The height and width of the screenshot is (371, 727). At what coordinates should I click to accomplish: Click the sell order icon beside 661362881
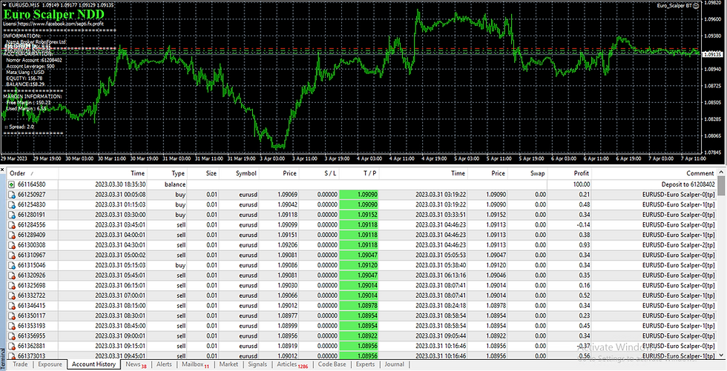(x=12, y=346)
